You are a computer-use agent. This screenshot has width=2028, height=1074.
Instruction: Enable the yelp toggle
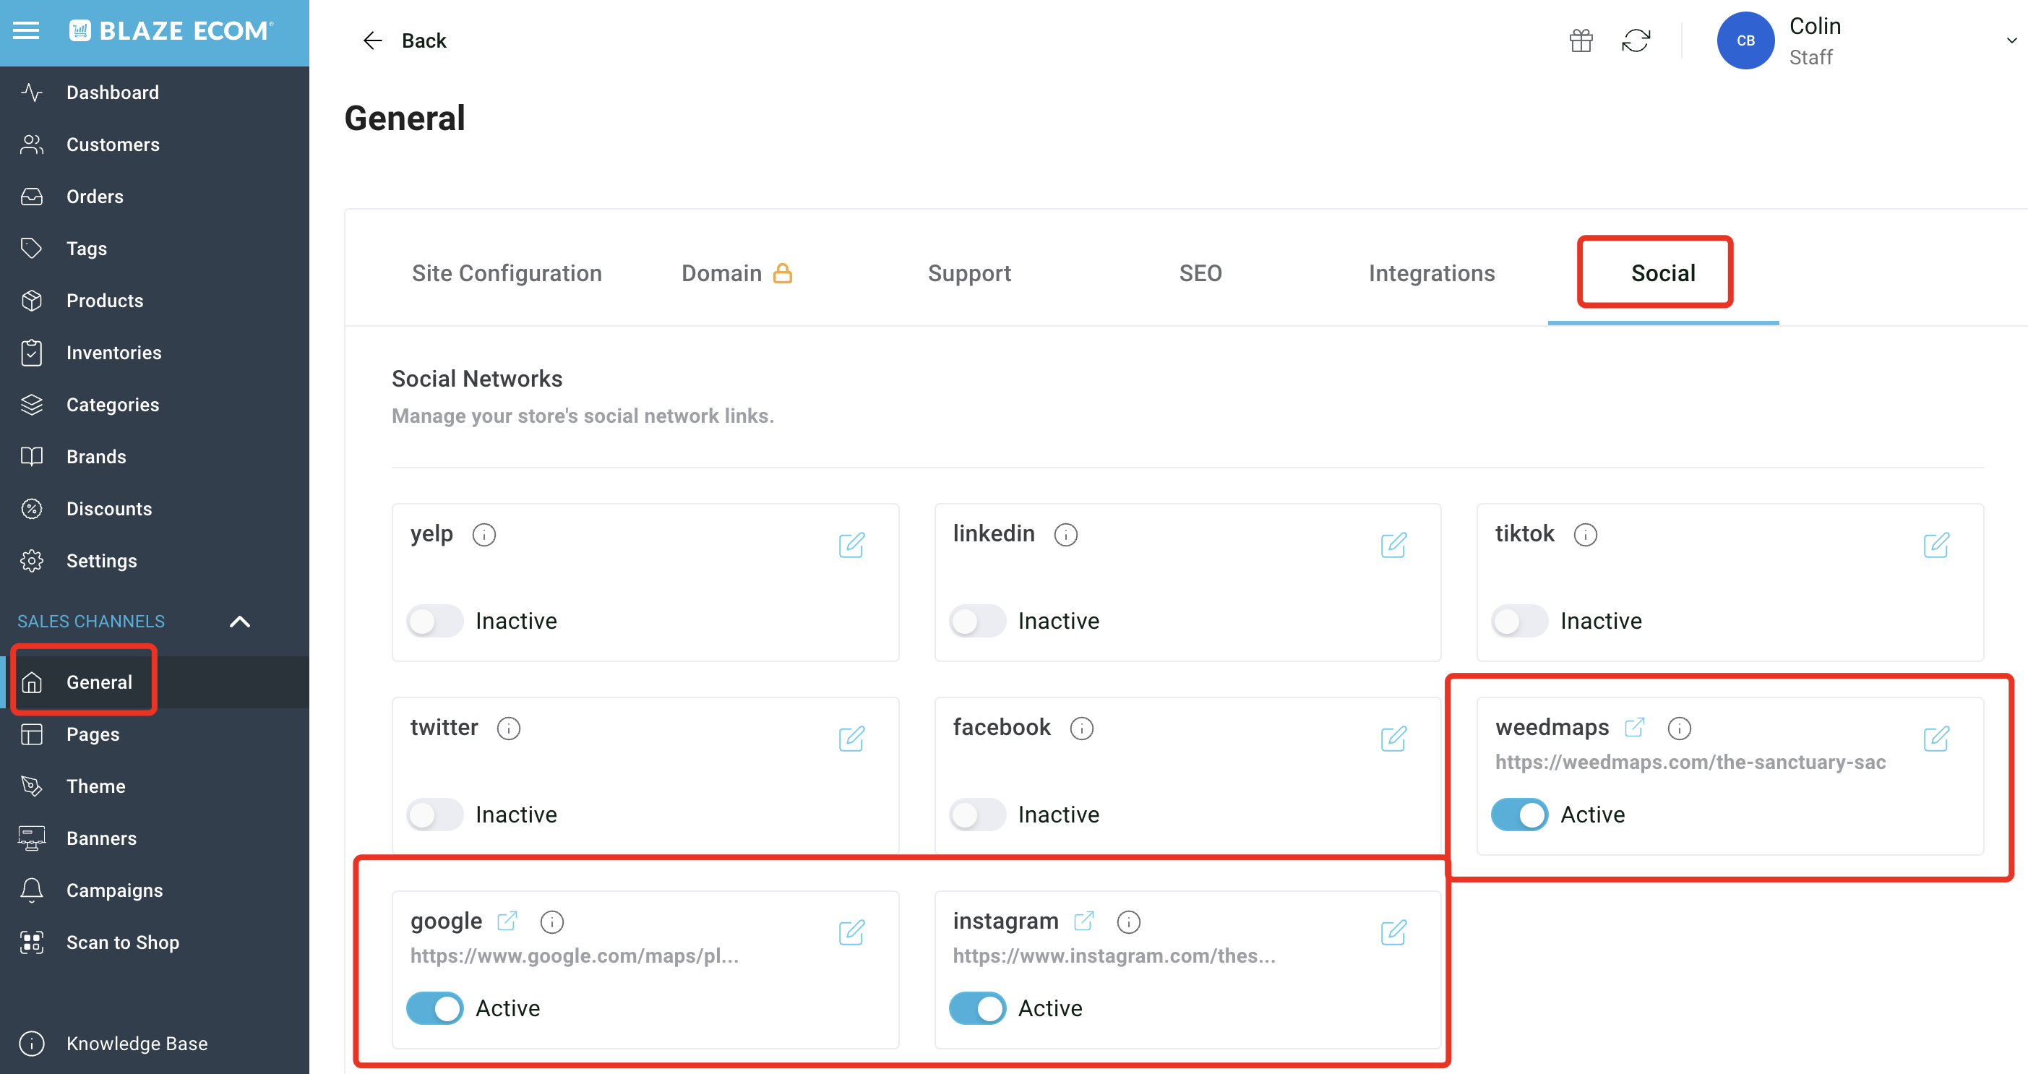(x=434, y=622)
